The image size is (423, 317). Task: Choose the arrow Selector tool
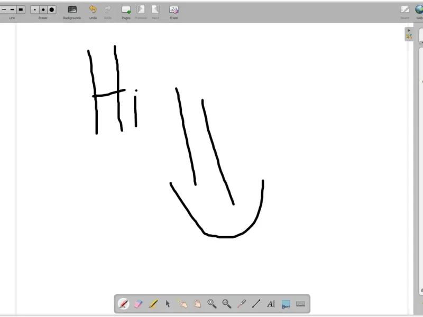[x=168, y=304]
